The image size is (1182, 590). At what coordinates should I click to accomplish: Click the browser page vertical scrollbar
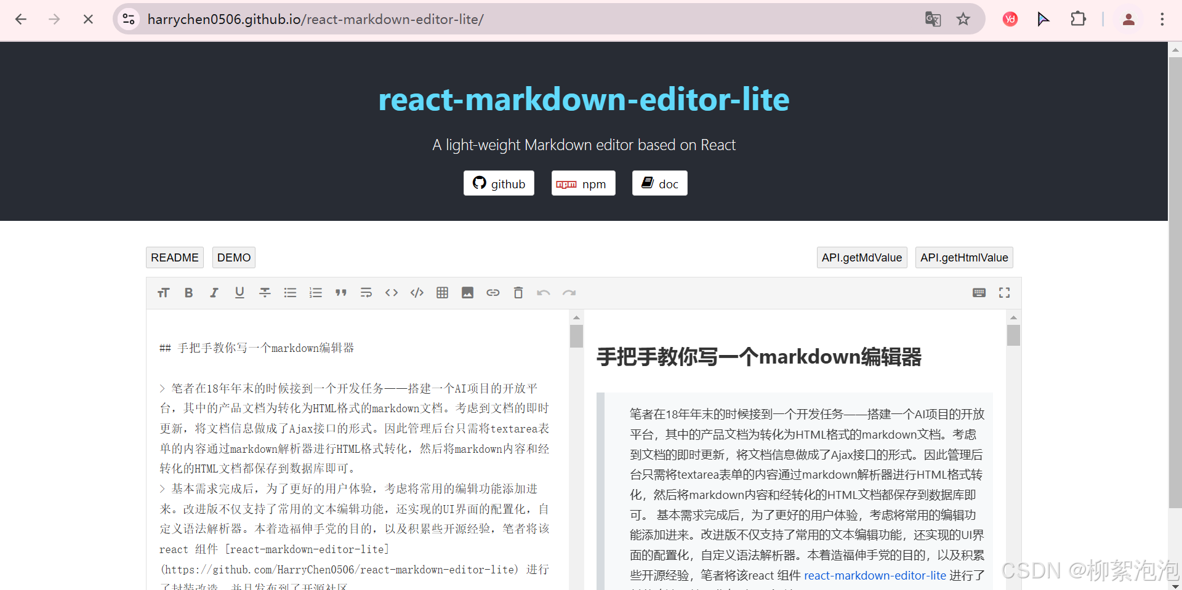(x=1175, y=283)
